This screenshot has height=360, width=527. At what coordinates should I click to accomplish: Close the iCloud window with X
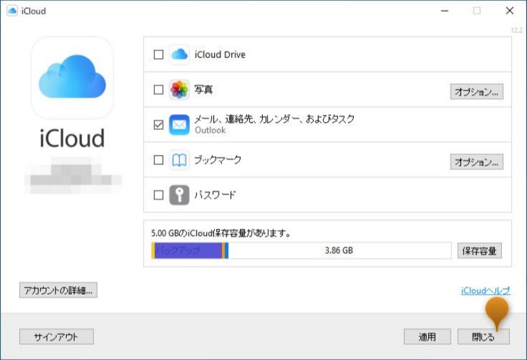pyautogui.click(x=509, y=11)
